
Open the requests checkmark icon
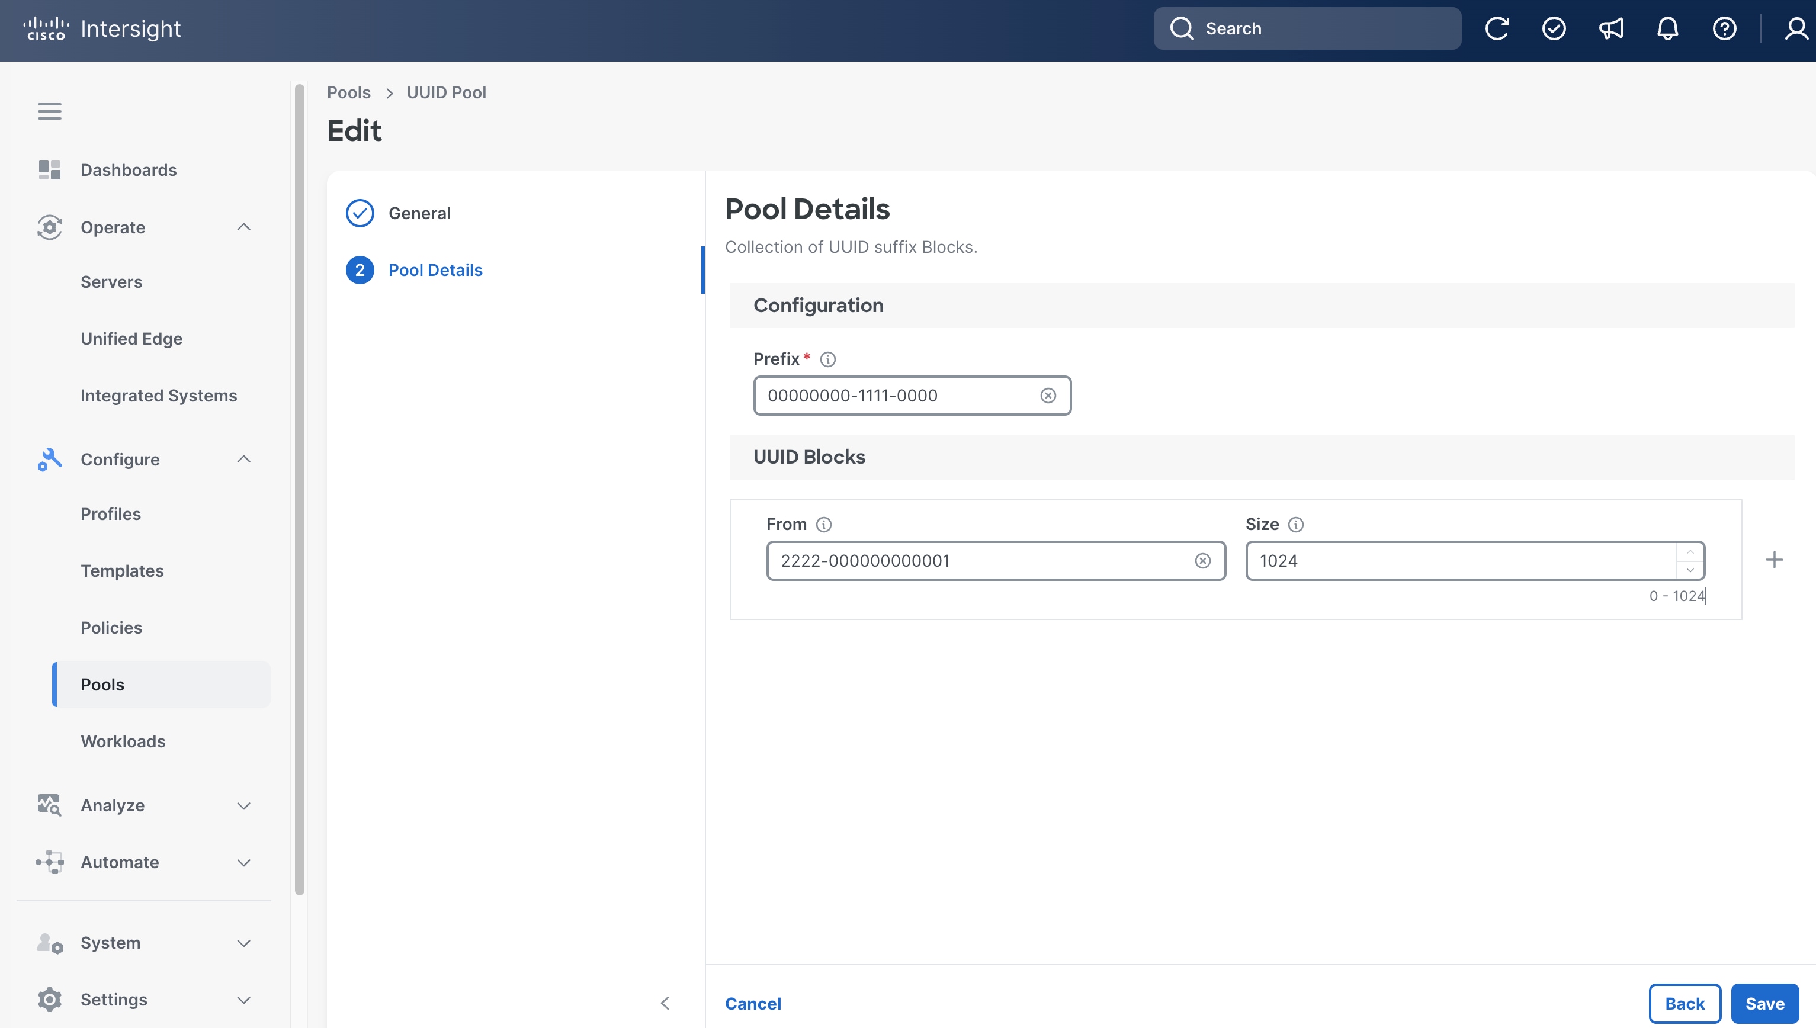pyautogui.click(x=1554, y=28)
